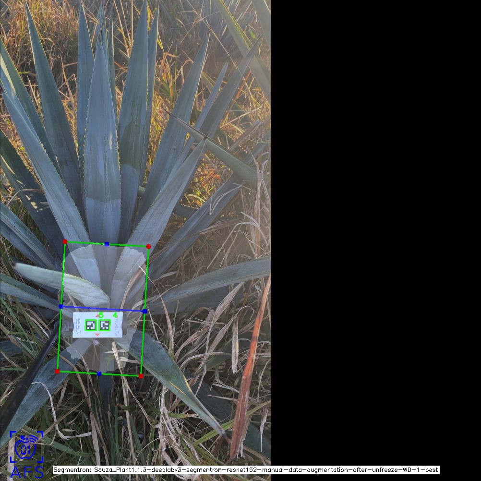Select the blue point at the line's left end

click(x=61, y=306)
